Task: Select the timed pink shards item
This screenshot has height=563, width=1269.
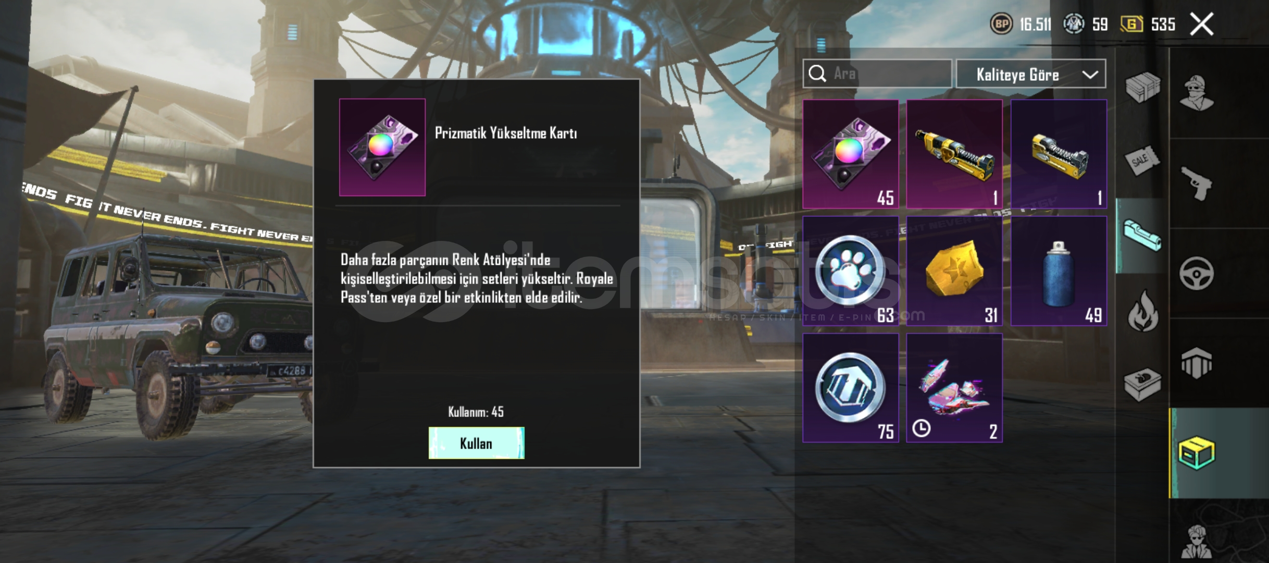Action: [954, 388]
